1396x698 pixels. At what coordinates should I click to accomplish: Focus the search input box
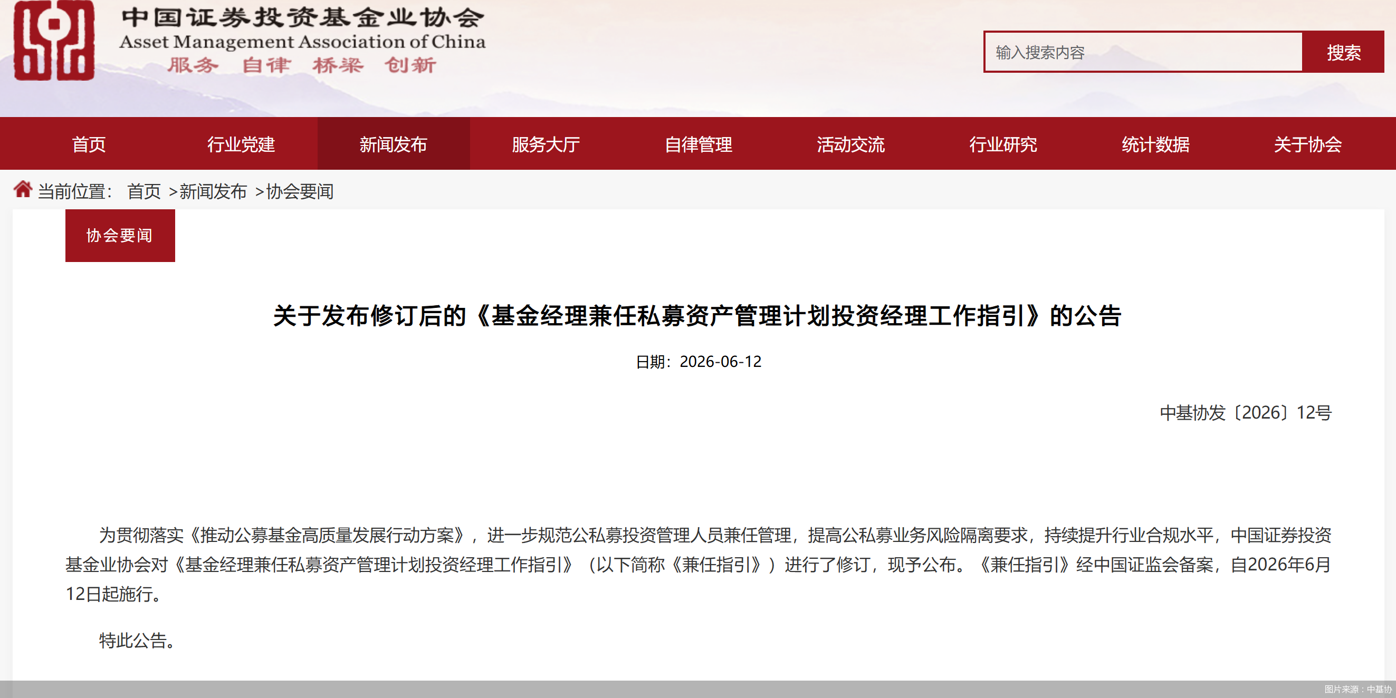click(1143, 52)
